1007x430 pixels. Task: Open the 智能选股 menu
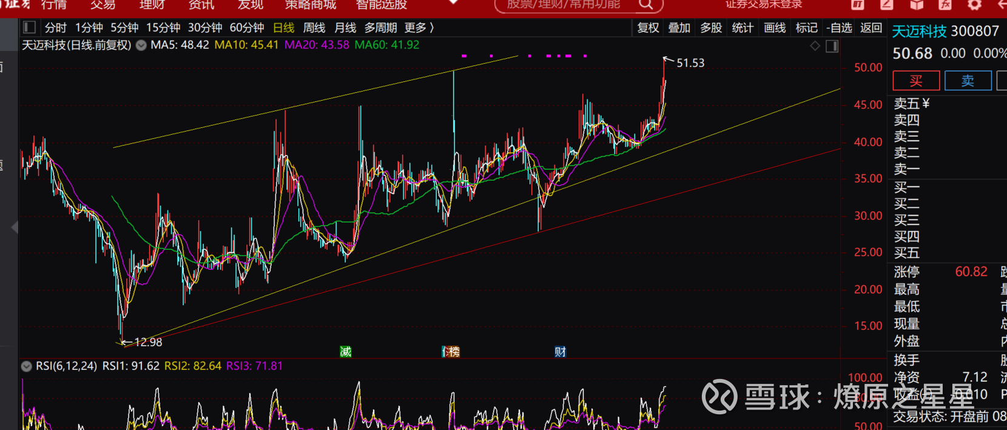382,5
